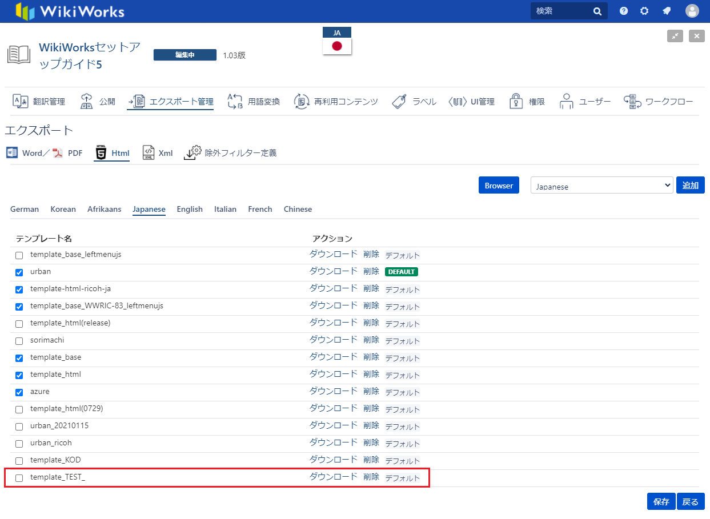
Task: Click ダウンロード for template_KOD
Action: coord(334,460)
